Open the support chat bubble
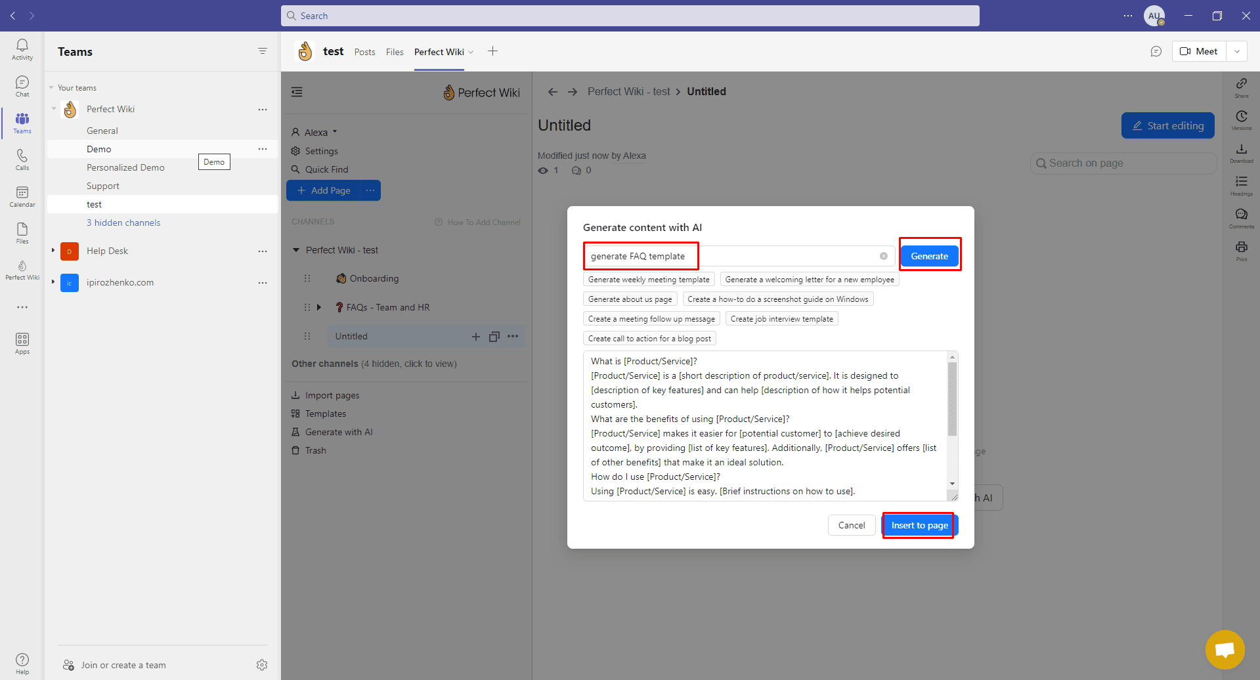Viewport: 1260px width, 680px height. 1225,650
